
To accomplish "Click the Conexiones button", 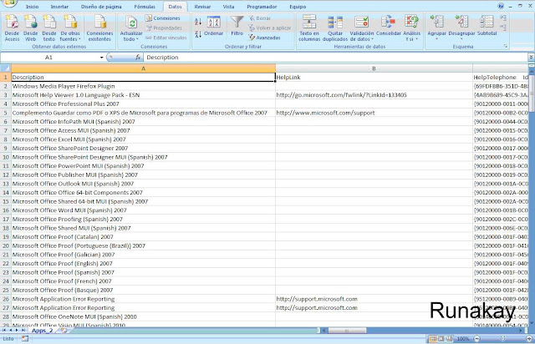I will pyautogui.click(x=162, y=18).
